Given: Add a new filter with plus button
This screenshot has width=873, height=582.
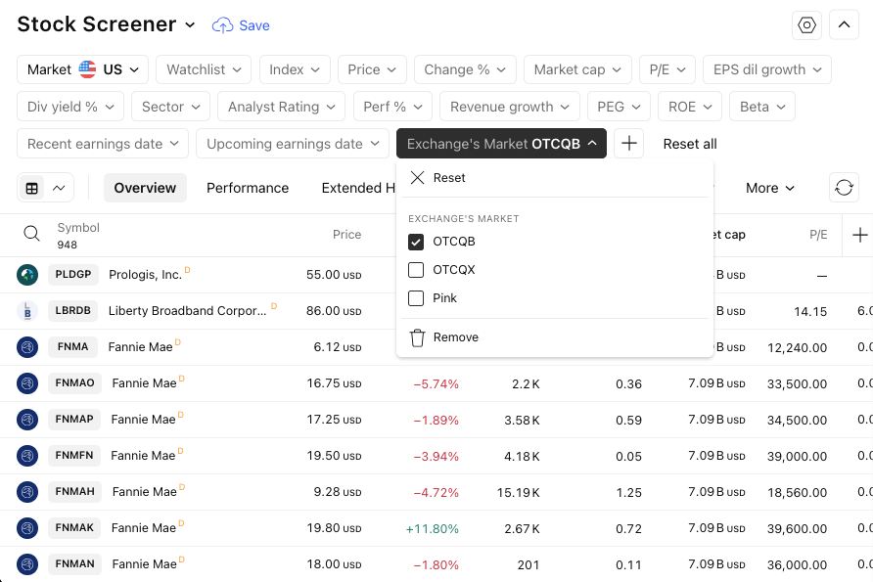Looking at the screenshot, I should coord(629,144).
